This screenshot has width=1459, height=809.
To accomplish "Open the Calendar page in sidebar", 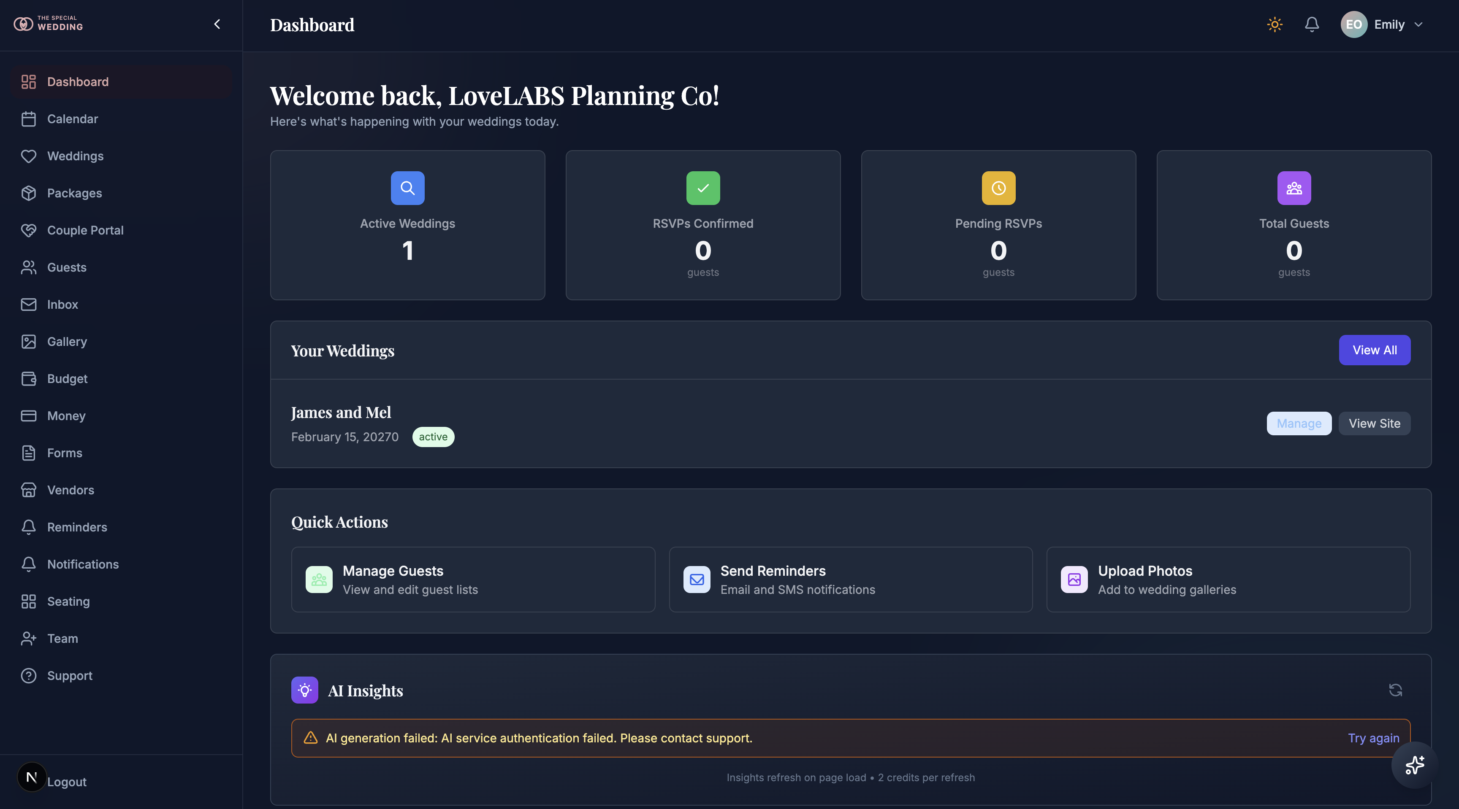I will pyautogui.click(x=73, y=119).
